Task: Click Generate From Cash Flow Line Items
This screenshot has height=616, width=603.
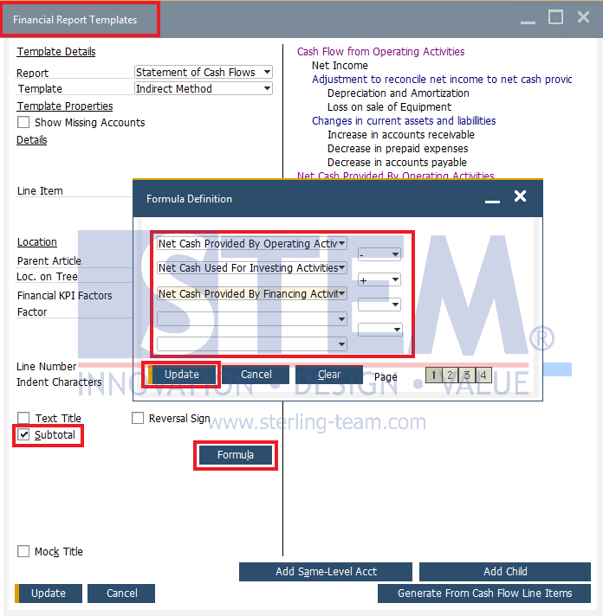Action: [x=484, y=594]
